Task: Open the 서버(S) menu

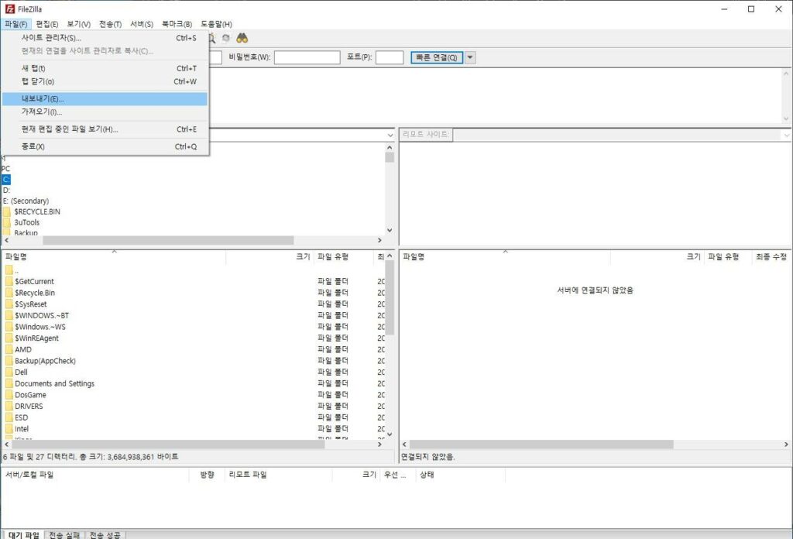Action: pyautogui.click(x=142, y=24)
